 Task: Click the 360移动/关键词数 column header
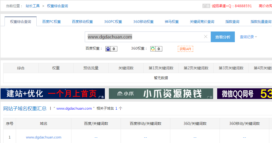pos(244,124)
